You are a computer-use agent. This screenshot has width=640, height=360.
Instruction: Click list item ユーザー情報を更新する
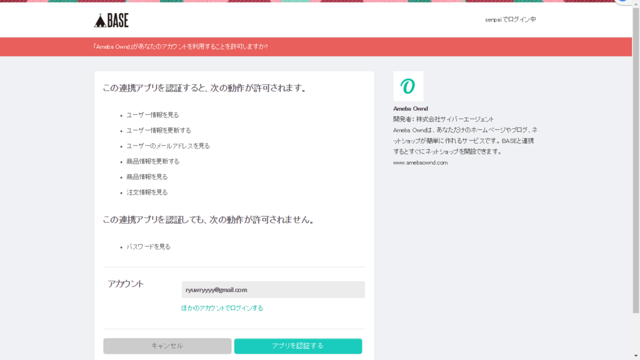[x=158, y=131]
